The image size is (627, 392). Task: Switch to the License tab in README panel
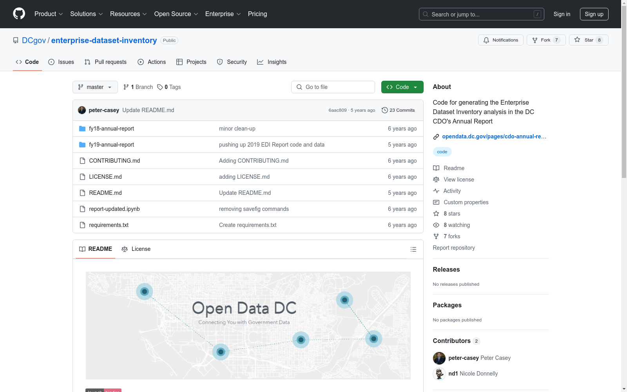click(136, 249)
